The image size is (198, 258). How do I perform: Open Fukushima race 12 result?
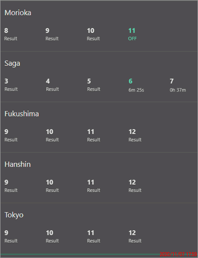tap(135, 135)
